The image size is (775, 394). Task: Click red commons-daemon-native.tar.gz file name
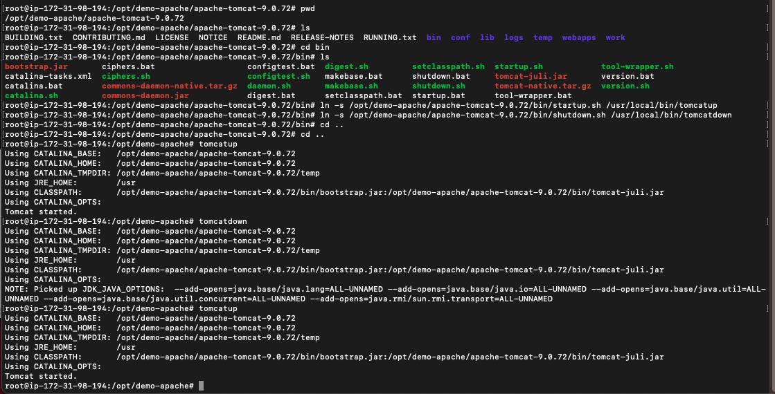click(x=170, y=86)
